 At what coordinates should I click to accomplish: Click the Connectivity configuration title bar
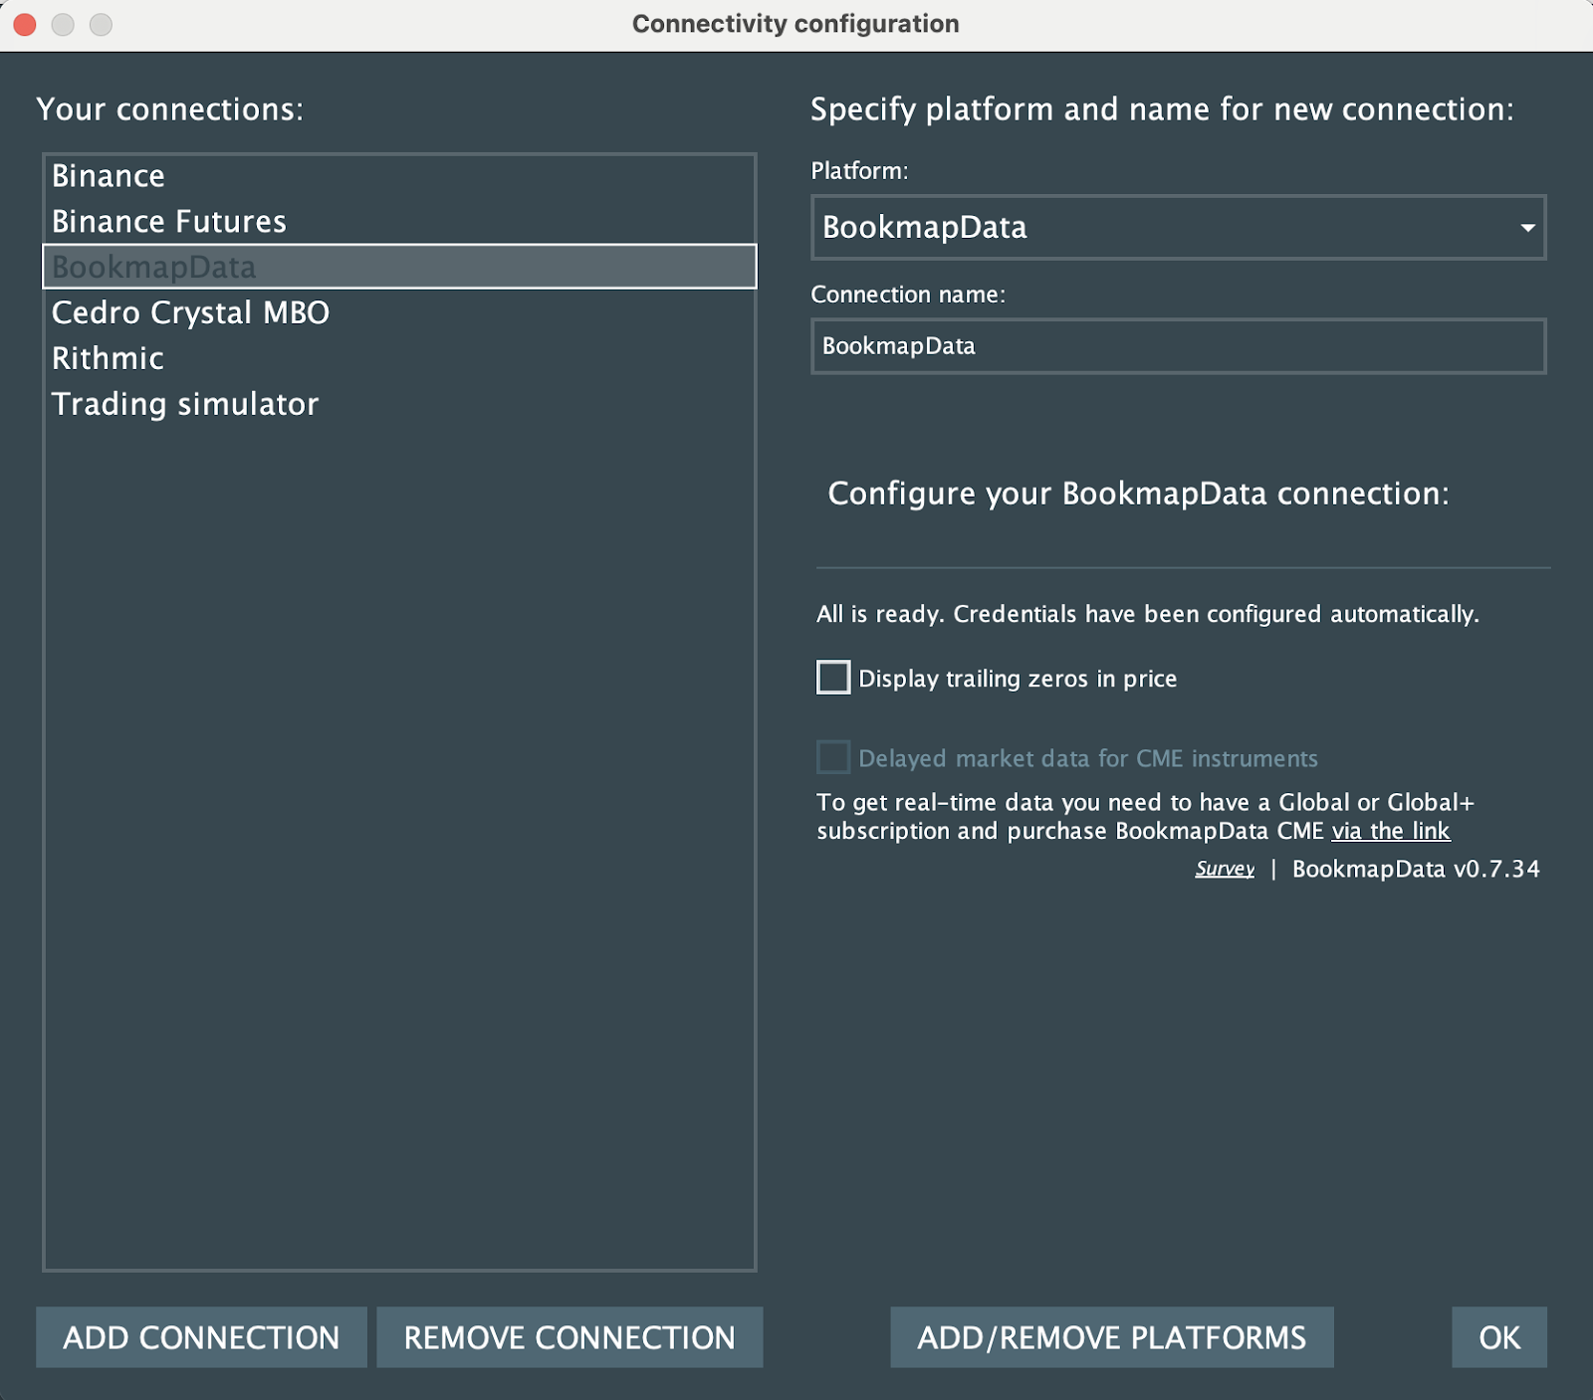pyautogui.click(x=796, y=24)
